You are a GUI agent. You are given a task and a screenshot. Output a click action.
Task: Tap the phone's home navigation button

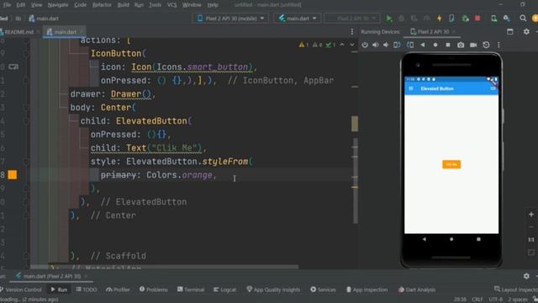(x=451, y=239)
